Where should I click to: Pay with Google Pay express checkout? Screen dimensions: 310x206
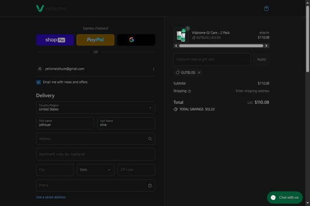[136, 40]
